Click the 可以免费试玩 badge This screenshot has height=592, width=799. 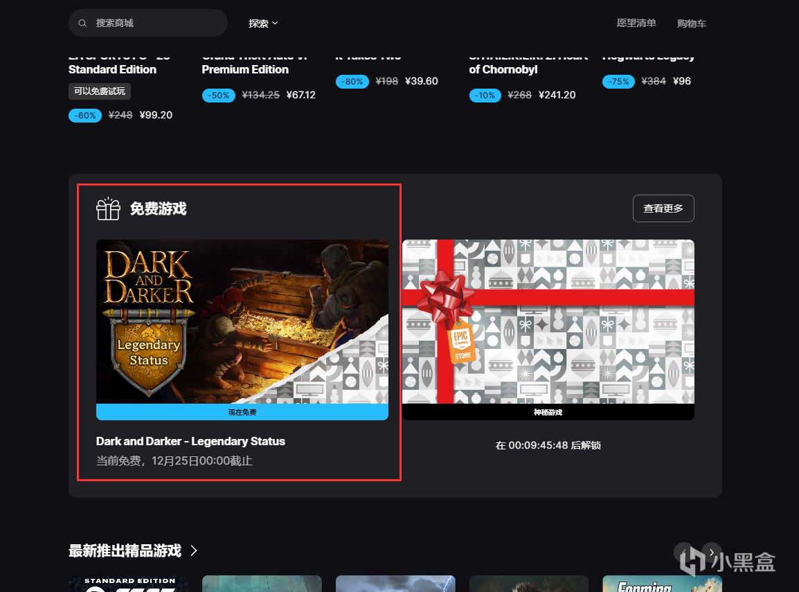[x=100, y=91]
